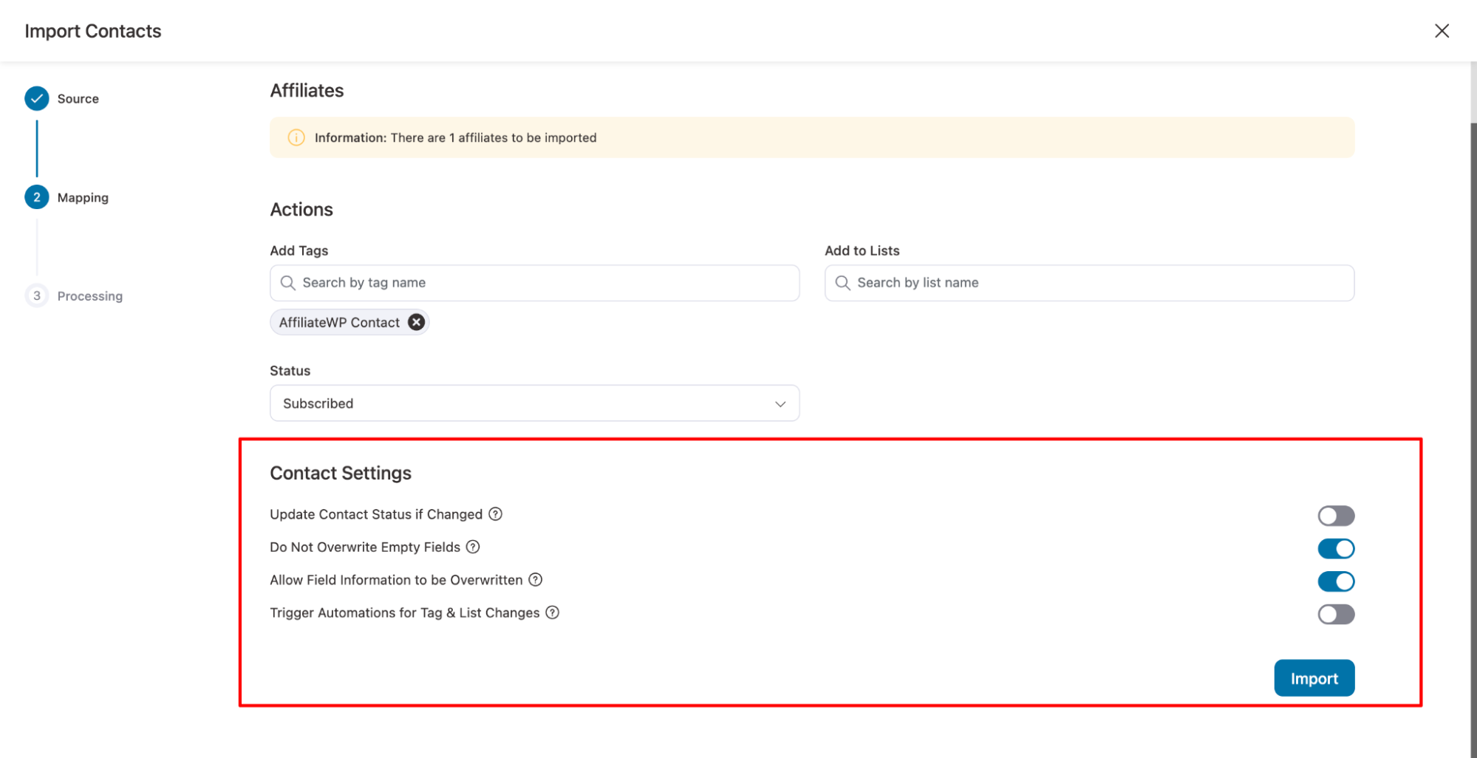The height and width of the screenshot is (758, 1477).
Task: Go to the Mapping step
Action: point(83,197)
